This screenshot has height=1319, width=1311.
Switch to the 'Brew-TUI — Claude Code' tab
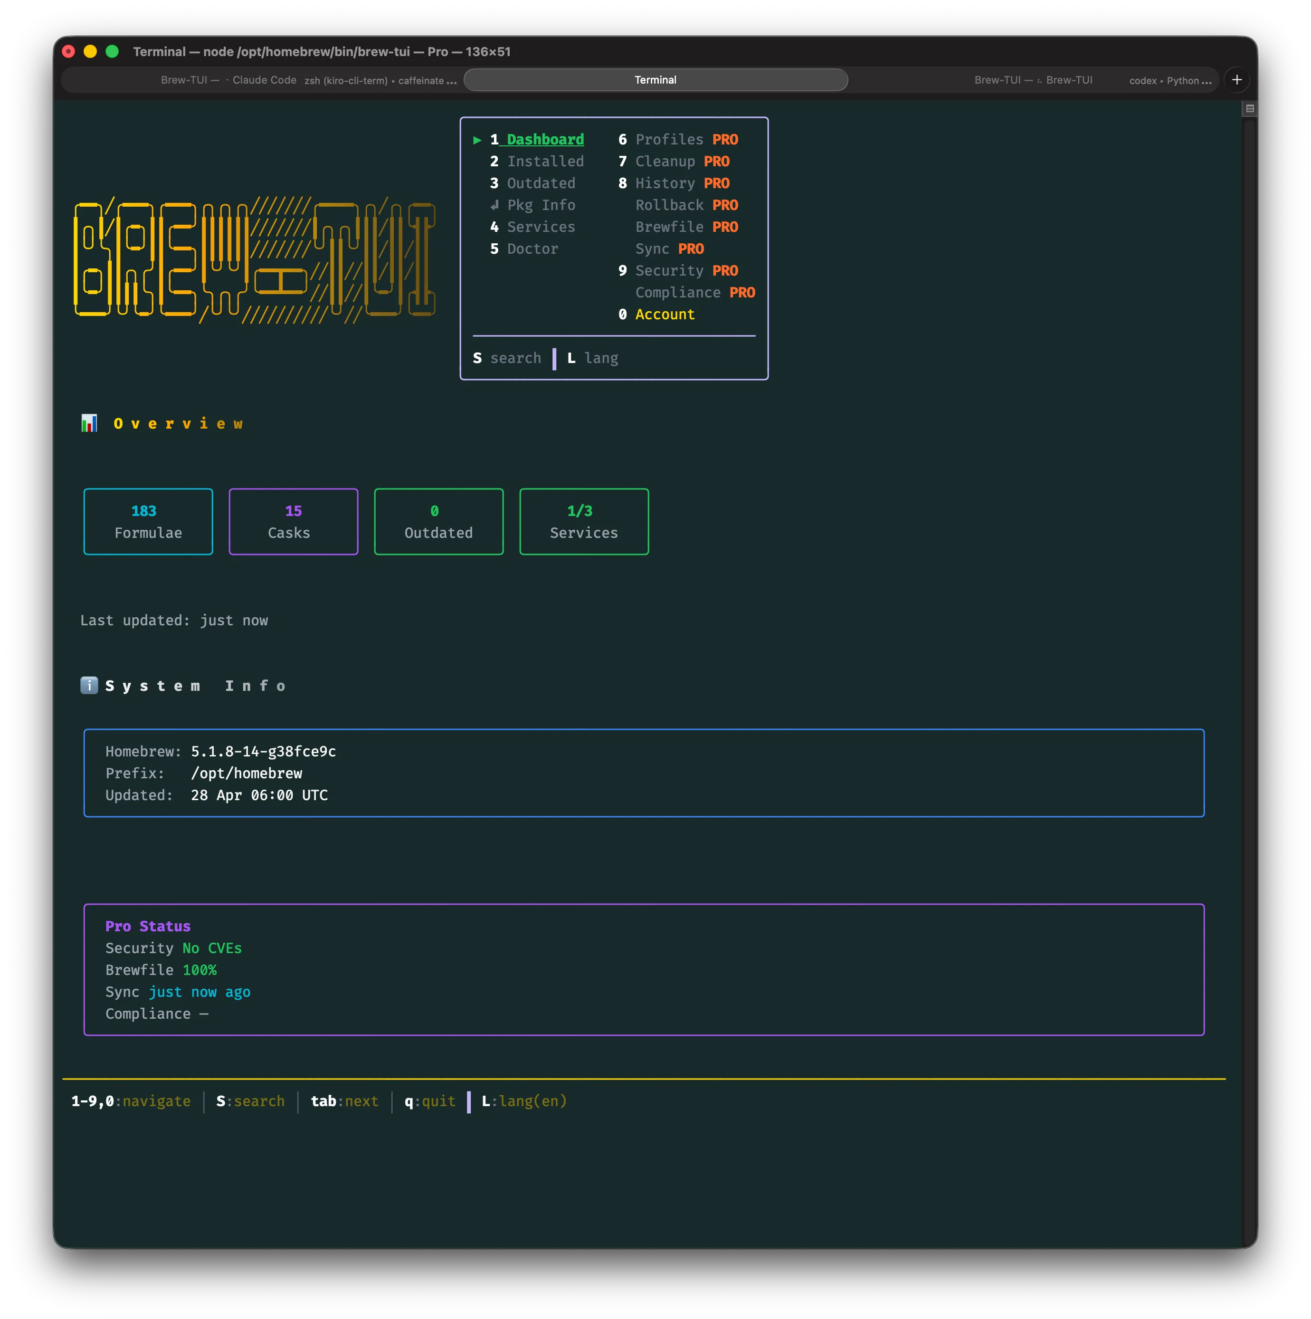pos(228,80)
